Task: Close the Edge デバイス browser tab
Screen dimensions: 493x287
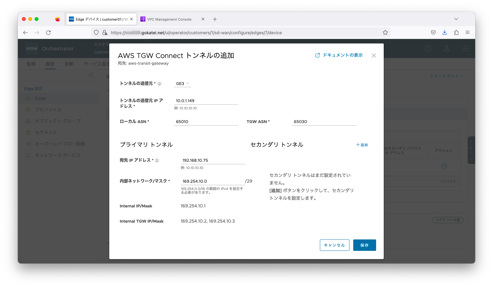Action: (x=132, y=19)
